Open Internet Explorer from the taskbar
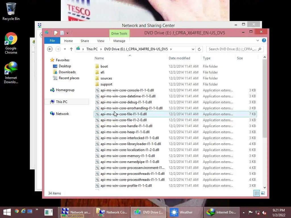This screenshot has height=218, width=291. [x=23, y=211]
